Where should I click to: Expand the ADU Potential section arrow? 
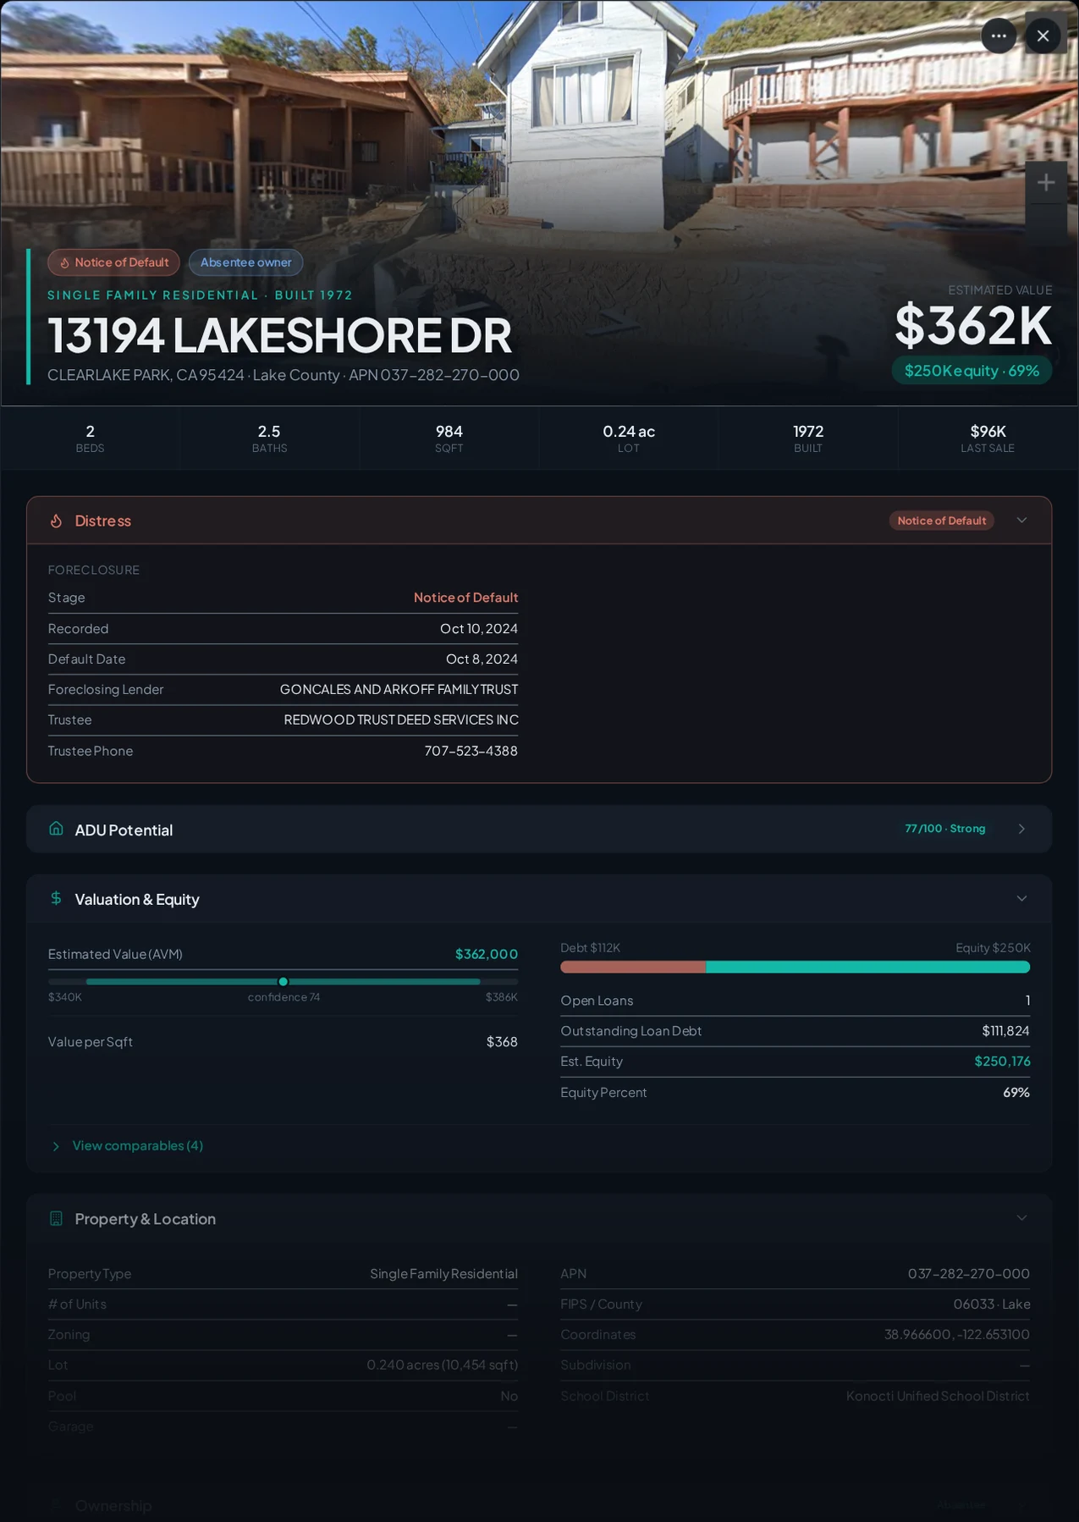1021,829
